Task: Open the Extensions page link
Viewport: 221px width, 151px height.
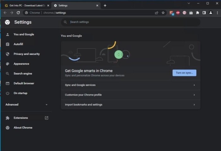Action: 21,118
